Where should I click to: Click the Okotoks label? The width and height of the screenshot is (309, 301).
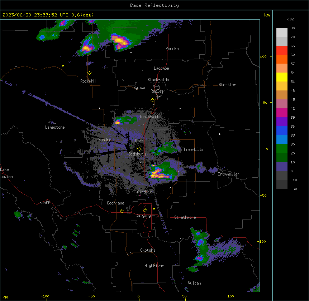tap(148, 250)
